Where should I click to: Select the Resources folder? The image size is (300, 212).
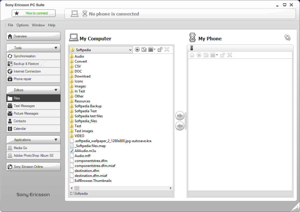coord(80,101)
